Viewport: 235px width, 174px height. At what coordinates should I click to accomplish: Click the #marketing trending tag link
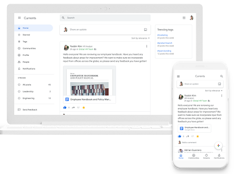point(163,35)
